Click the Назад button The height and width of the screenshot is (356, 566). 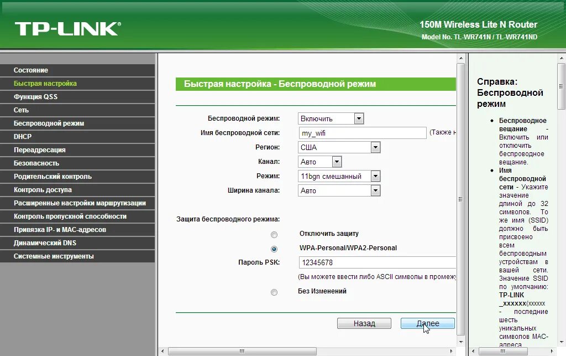[364, 323]
